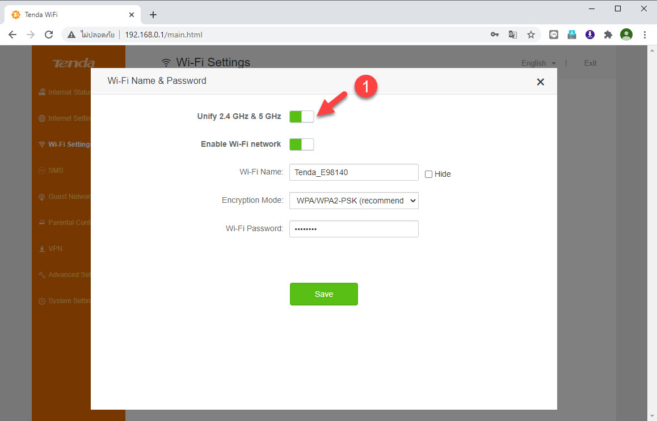Click the Parental Control sidebar icon
This screenshot has height=421, width=657.
click(42, 223)
